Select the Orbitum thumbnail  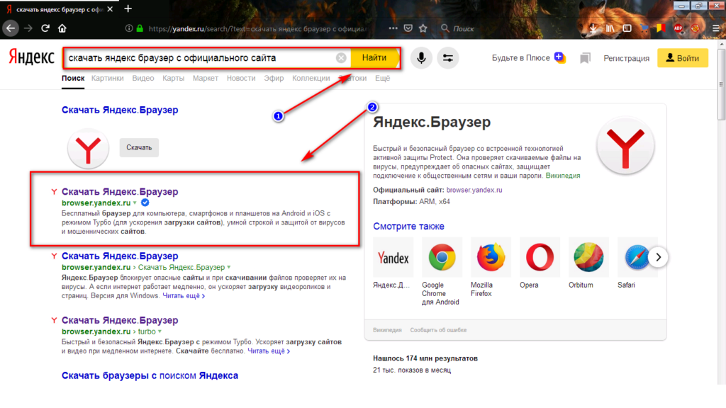coord(588,257)
